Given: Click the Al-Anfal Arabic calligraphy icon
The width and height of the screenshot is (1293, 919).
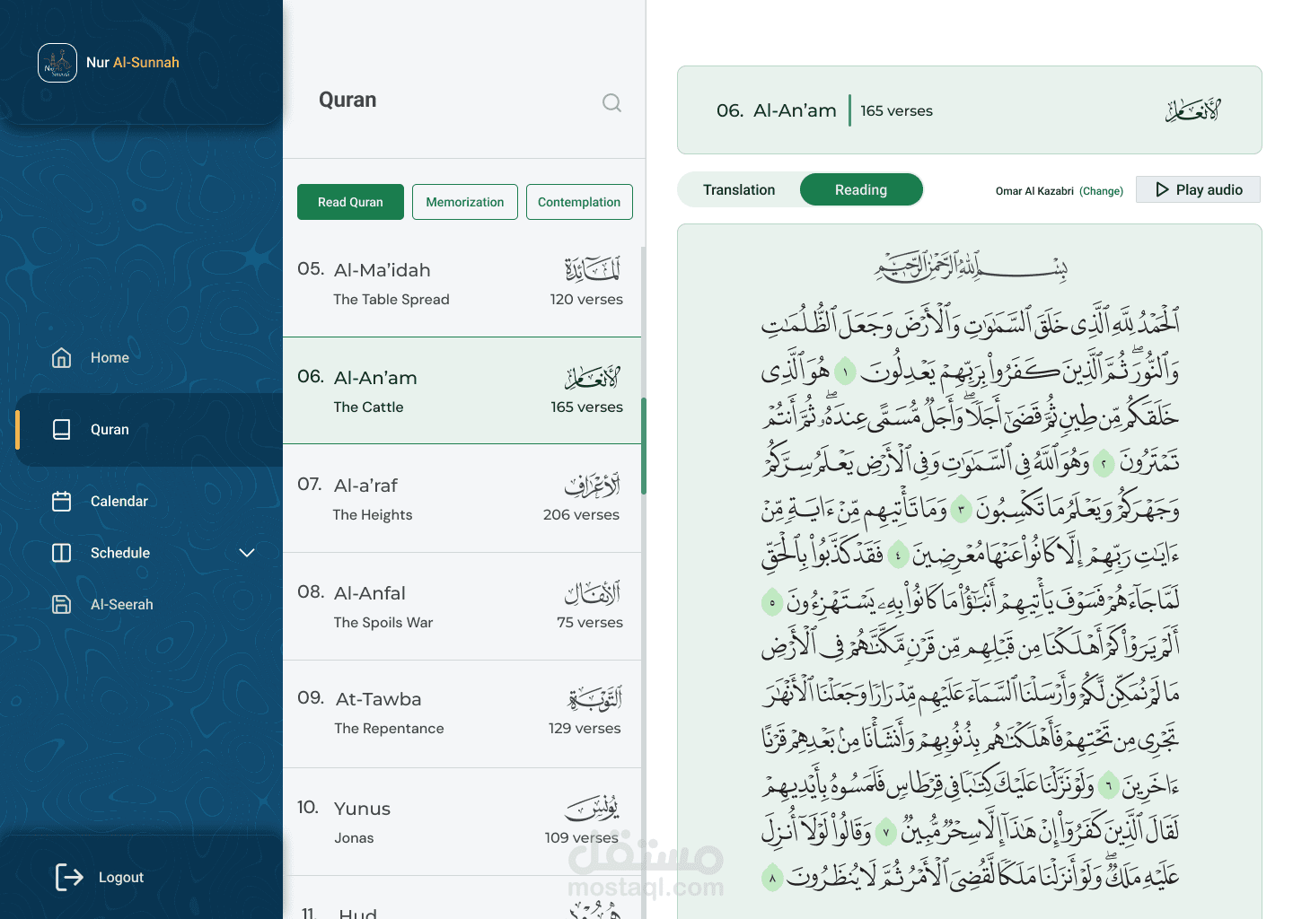Looking at the screenshot, I should click(x=593, y=592).
